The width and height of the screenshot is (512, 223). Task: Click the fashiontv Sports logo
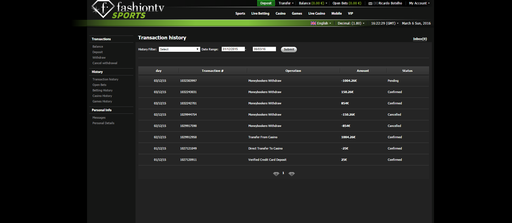tap(128, 10)
